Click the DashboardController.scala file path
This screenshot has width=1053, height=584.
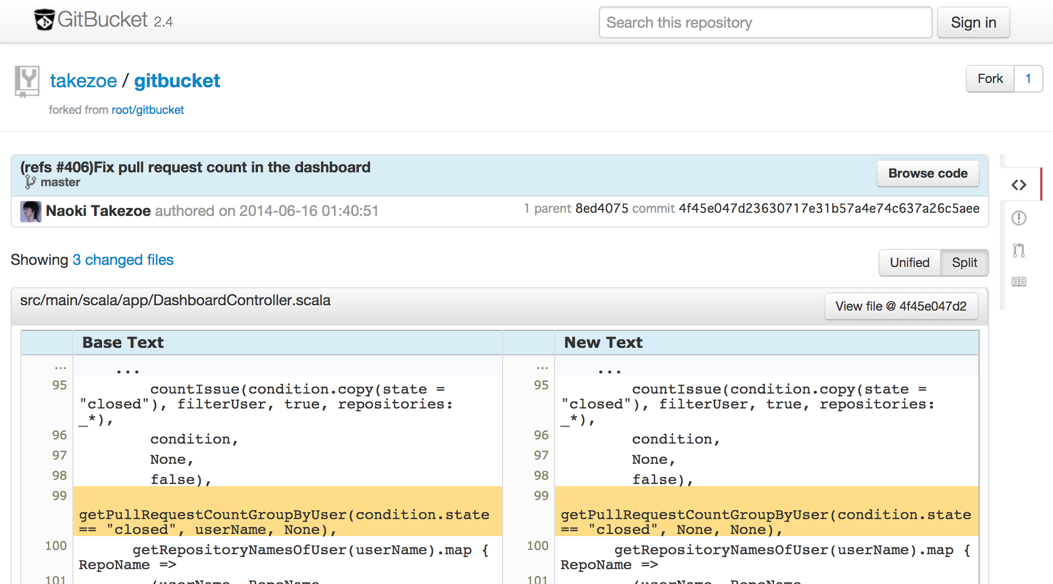[175, 301]
